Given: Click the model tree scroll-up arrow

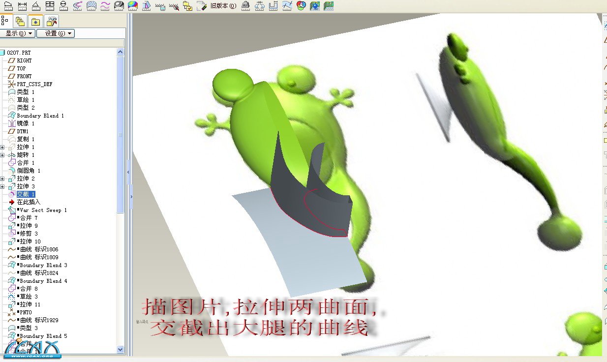Looking at the screenshot, I should pos(121,52).
